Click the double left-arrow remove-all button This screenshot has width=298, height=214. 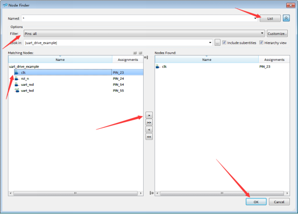pyautogui.click(x=149, y=137)
